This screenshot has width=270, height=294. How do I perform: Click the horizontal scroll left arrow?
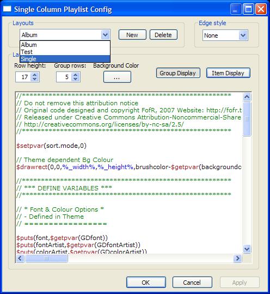pos(20,259)
